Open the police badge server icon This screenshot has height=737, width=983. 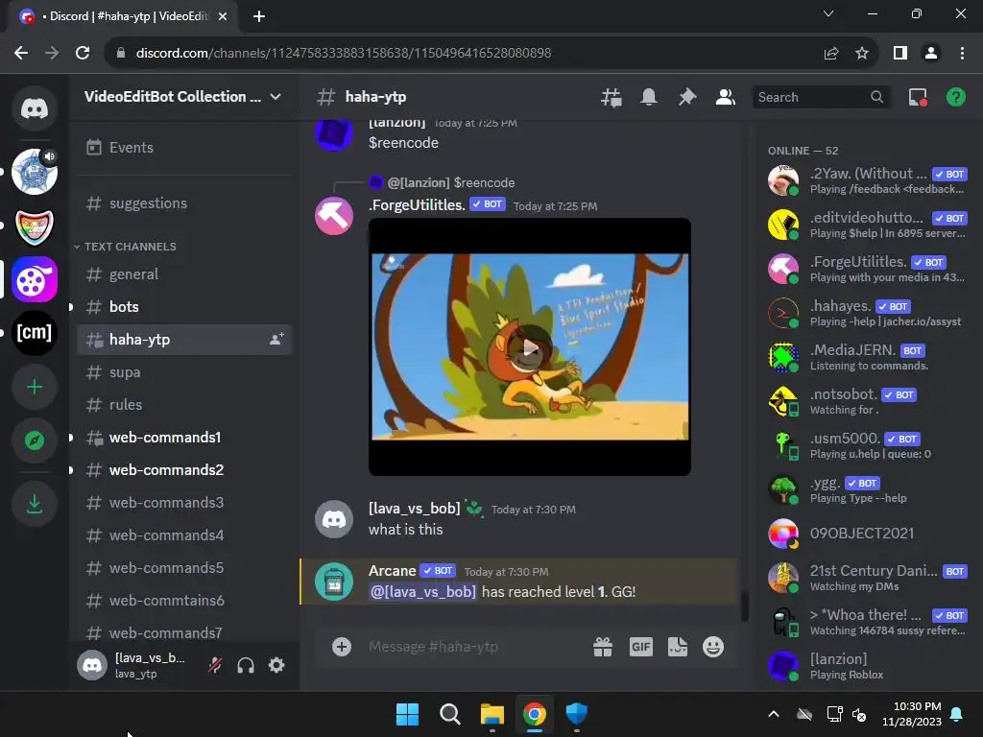(x=35, y=172)
